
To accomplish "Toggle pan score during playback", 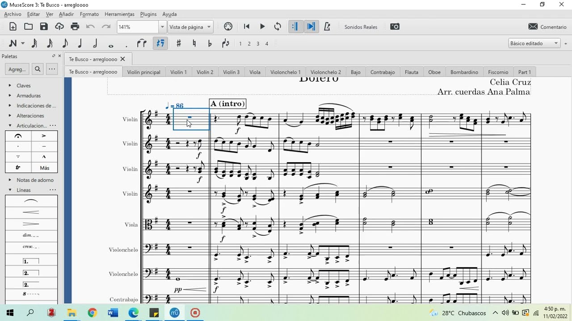I will tap(311, 27).
